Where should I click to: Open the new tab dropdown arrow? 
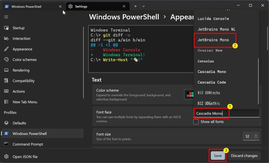144,6
